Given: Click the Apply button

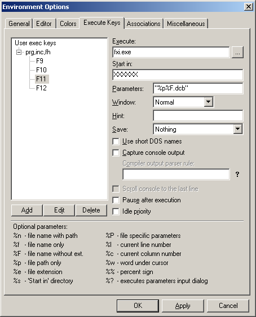Looking at the screenshot, I should (183, 306).
